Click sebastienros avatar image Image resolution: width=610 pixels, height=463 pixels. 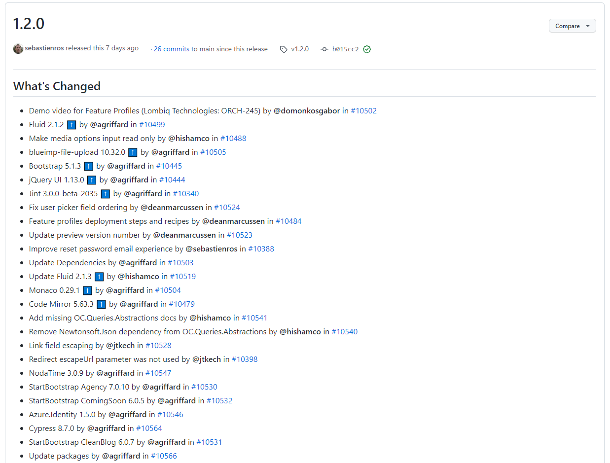click(18, 49)
